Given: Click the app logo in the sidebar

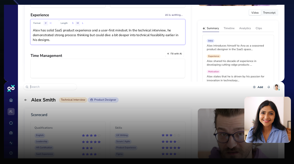Looking at the screenshot, I should [11, 88].
